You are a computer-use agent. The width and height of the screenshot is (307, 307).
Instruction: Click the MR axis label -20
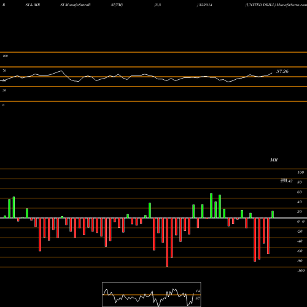(x=300, y=231)
